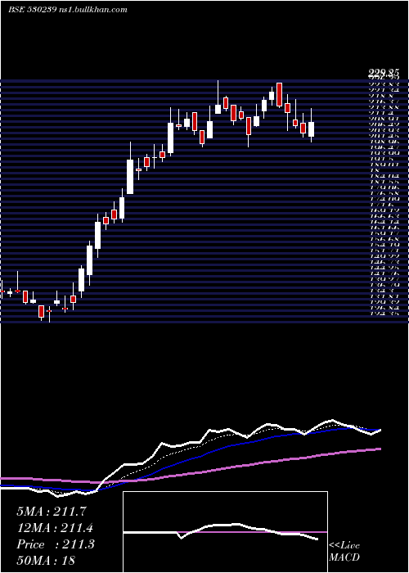Select the "5MA : 211.7" value
This screenshot has height=573, width=409.
click(52, 512)
